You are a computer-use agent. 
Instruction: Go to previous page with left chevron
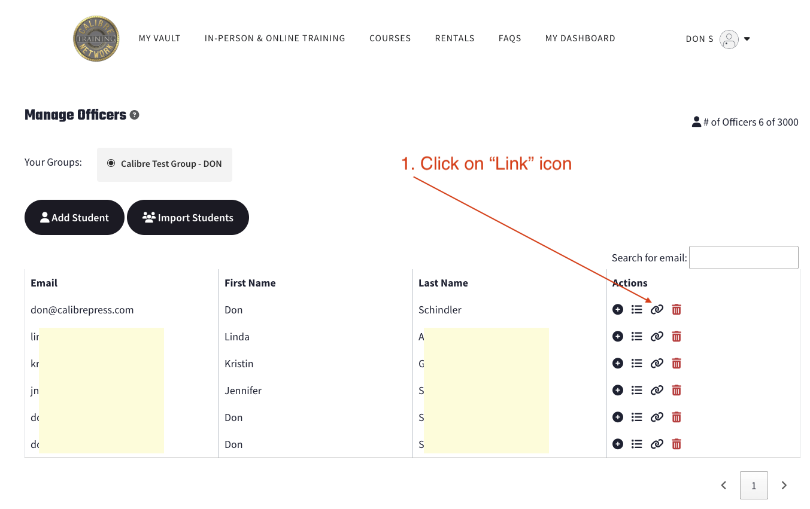[724, 485]
